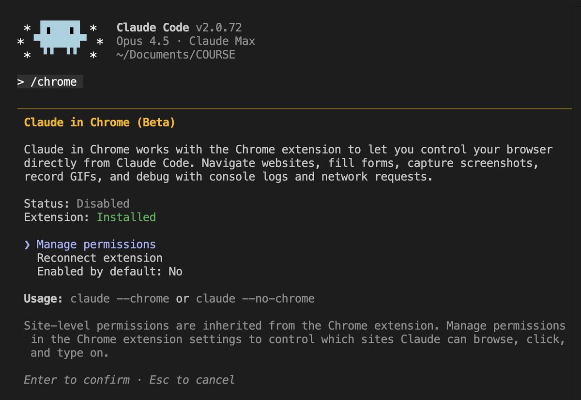Select the Manage permissions option
The width and height of the screenshot is (581, 400).
tap(96, 245)
